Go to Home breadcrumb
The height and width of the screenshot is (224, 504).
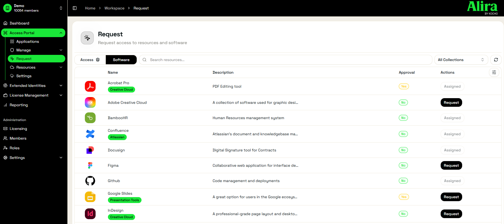coord(90,8)
